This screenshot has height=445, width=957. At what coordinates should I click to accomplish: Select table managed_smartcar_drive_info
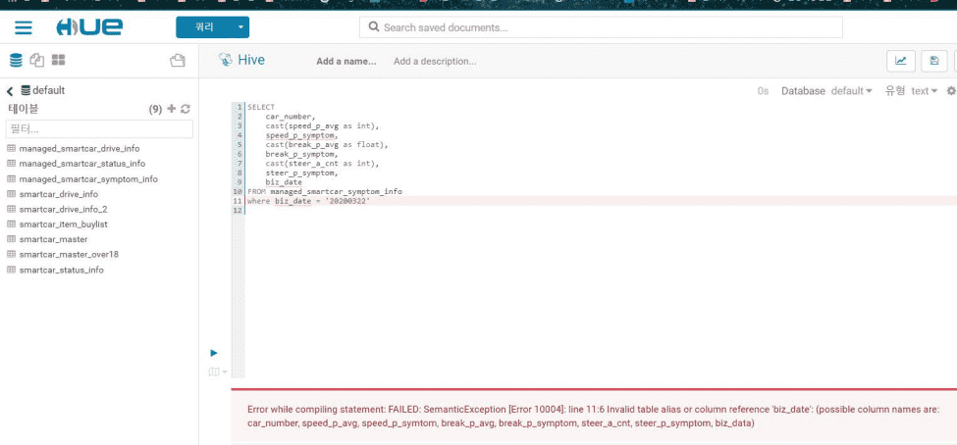[80, 149]
